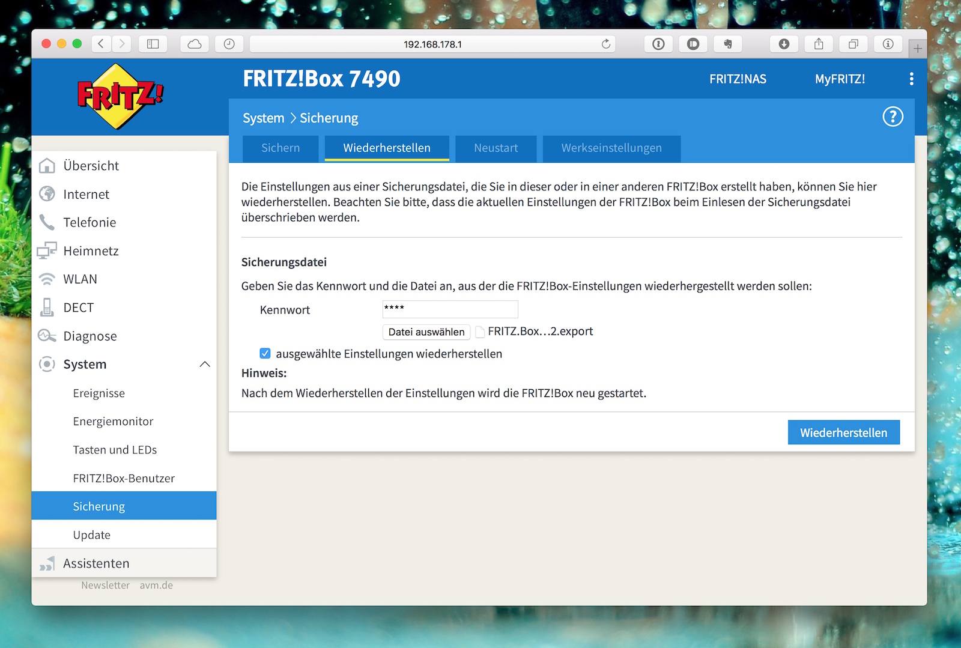961x648 pixels.
Task: Open the Neustart tab
Action: pos(496,148)
